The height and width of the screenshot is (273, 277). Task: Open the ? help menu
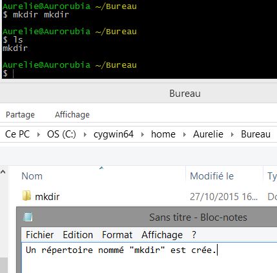coord(194,235)
